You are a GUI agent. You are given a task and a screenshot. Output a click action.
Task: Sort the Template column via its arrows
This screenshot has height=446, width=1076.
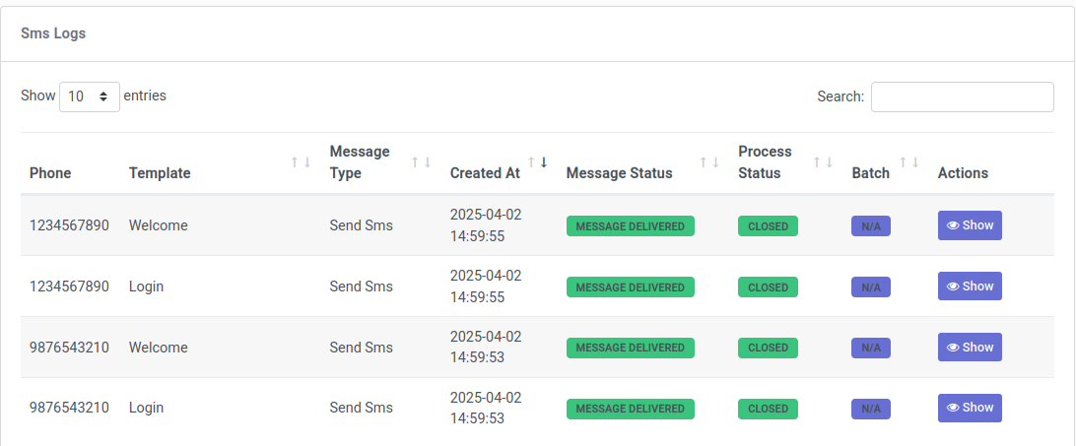(x=301, y=162)
